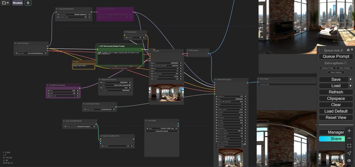
Task: Click KSampler preview panorama thumbnail
Action: [166, 93]
